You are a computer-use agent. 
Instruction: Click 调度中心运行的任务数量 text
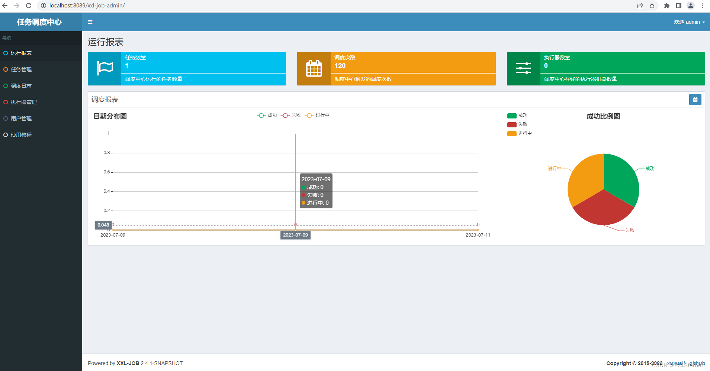(154, 79)
